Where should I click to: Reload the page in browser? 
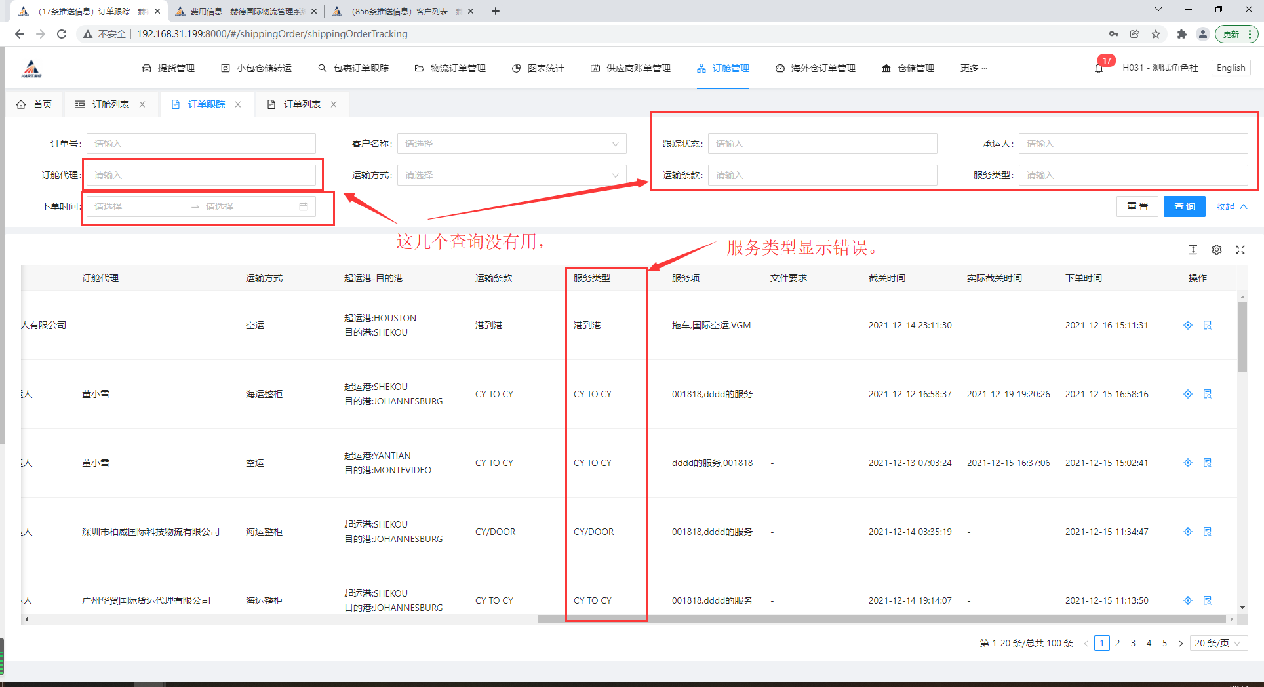[x=62, y=34]
